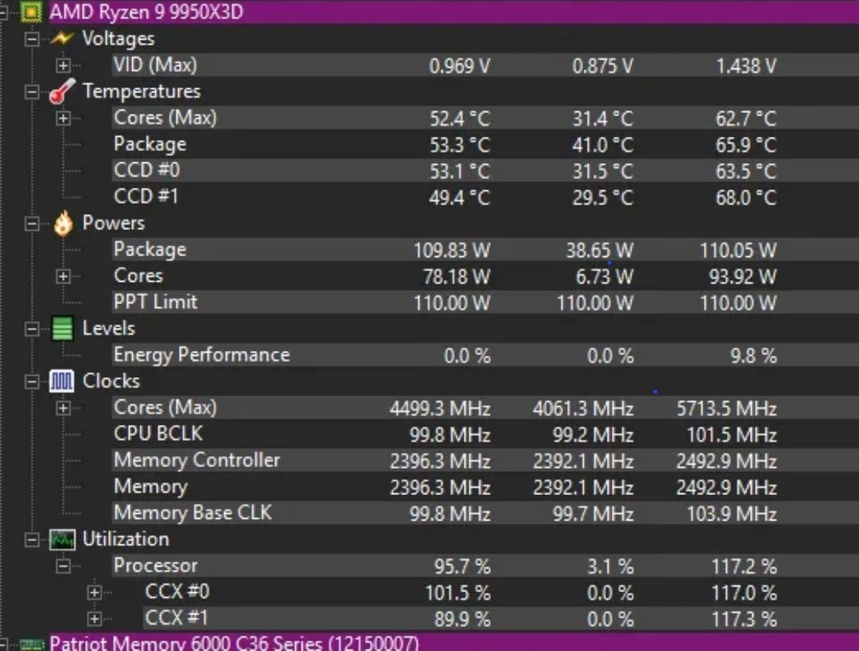Select the CCD #0 temperature row
This screenshot has height=651, width=859.
[485, 170]
